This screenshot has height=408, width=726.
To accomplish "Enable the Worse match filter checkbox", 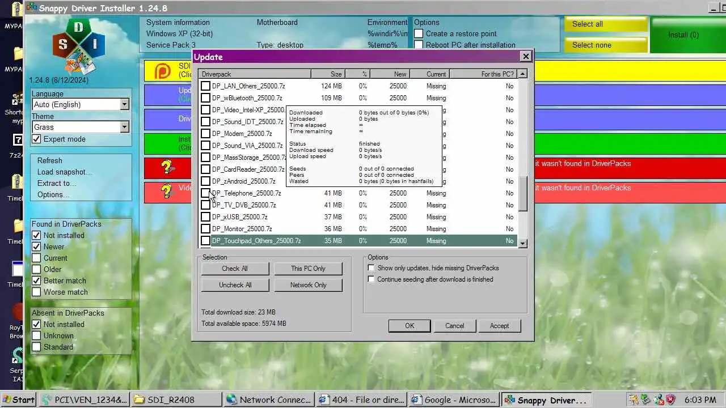I will coord(36,292).
